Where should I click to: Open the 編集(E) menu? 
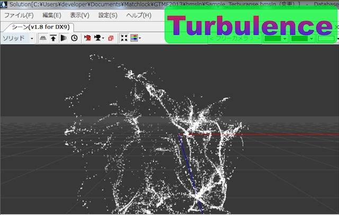click(52, 15)
